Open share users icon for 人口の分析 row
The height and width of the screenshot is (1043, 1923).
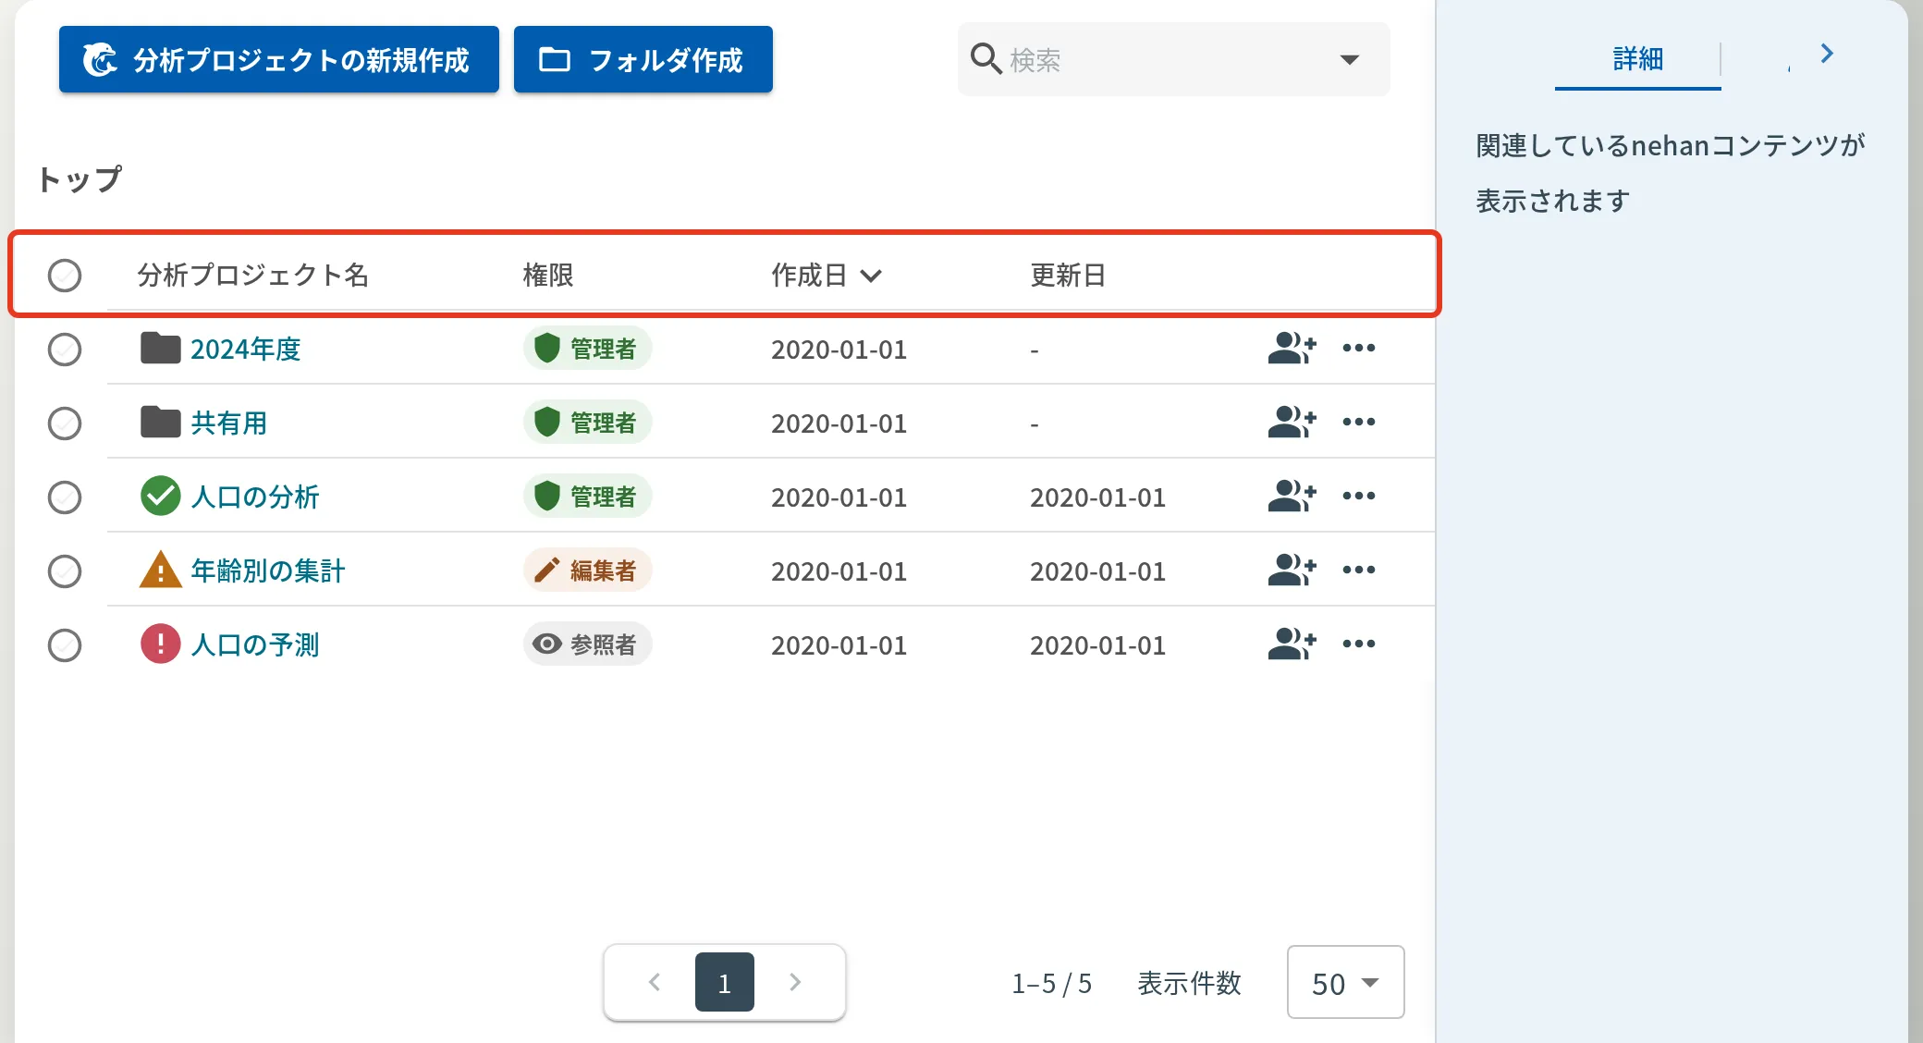click(x=1292, y=496)
